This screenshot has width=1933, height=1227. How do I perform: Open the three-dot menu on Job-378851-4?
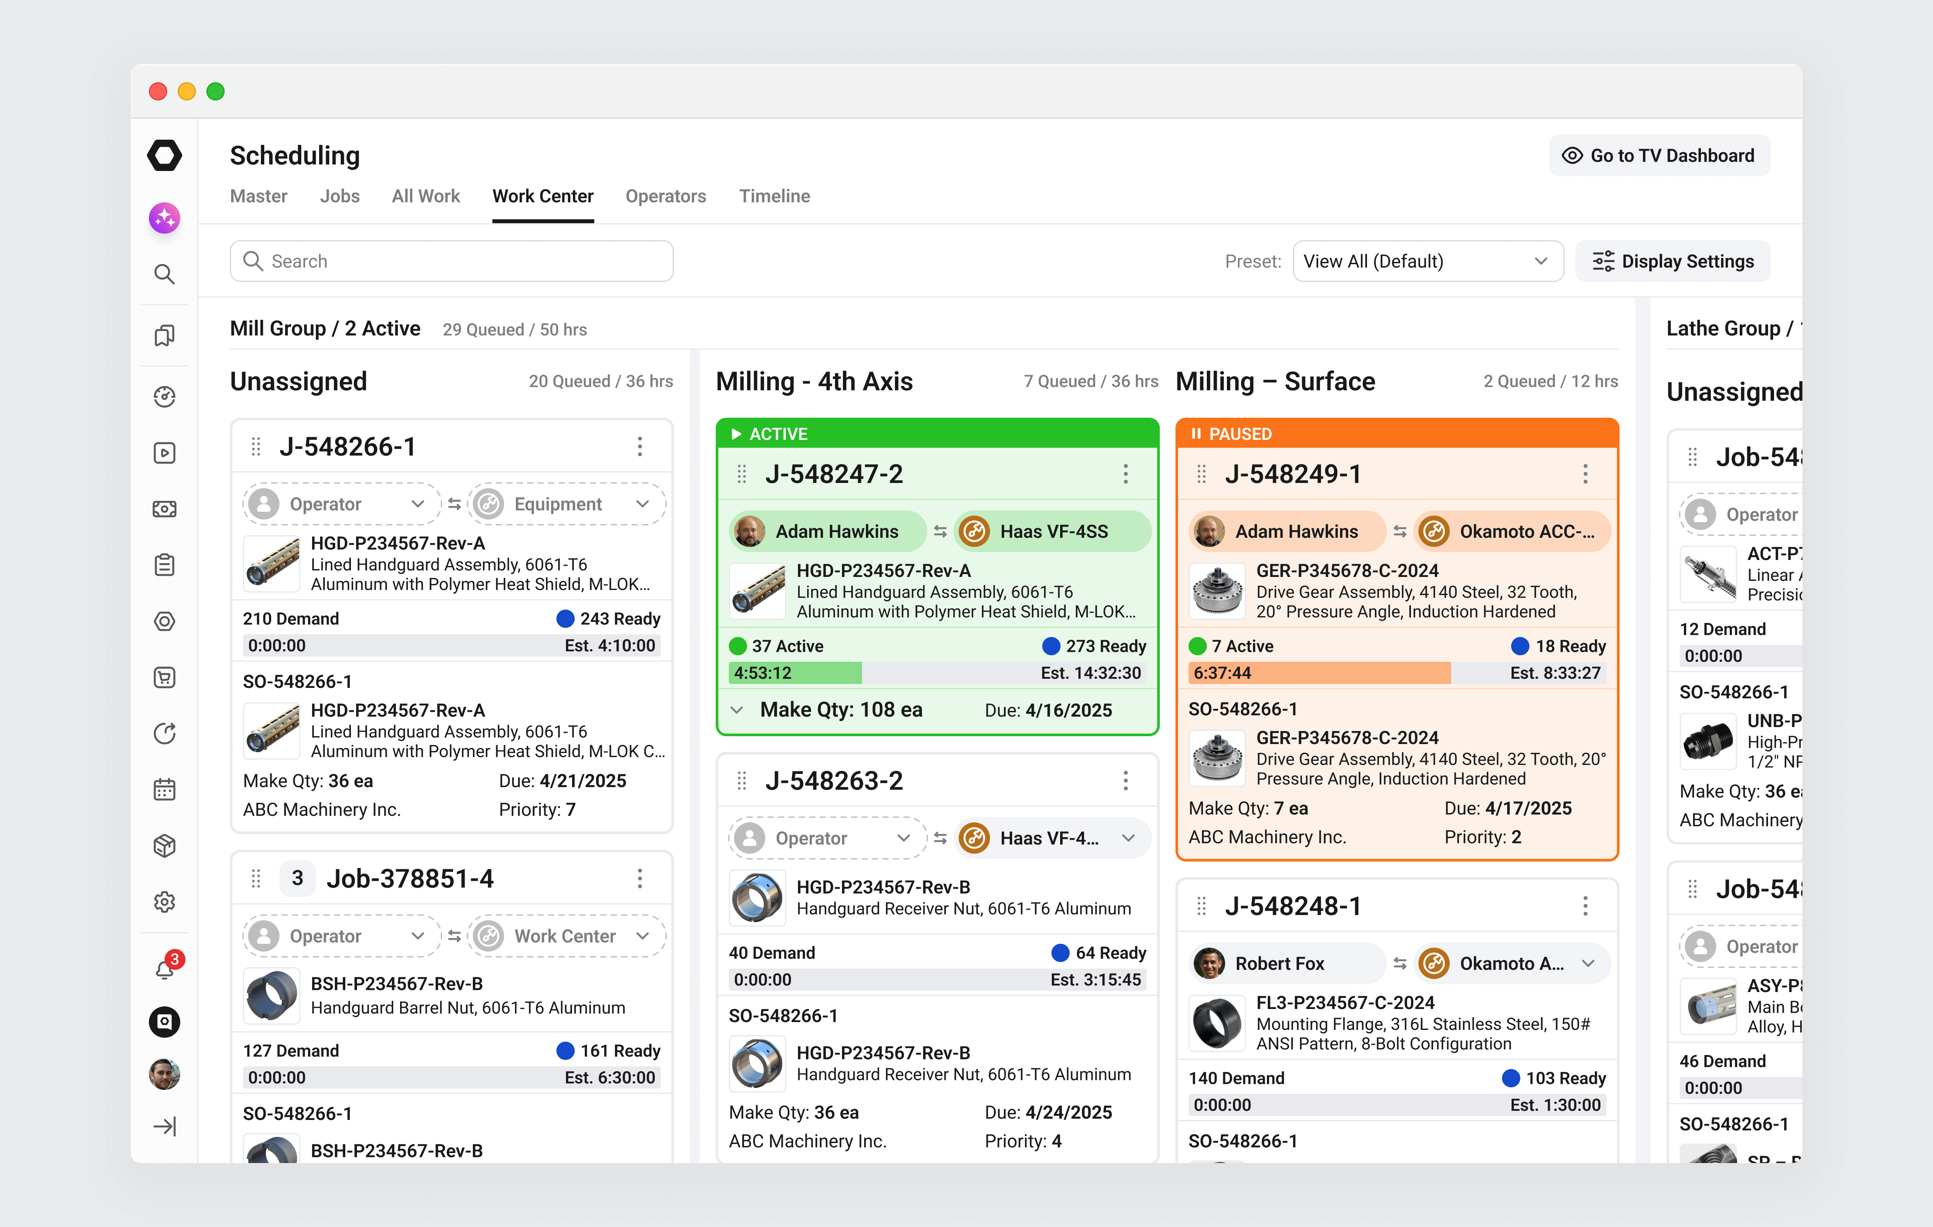tap(640, 879)
